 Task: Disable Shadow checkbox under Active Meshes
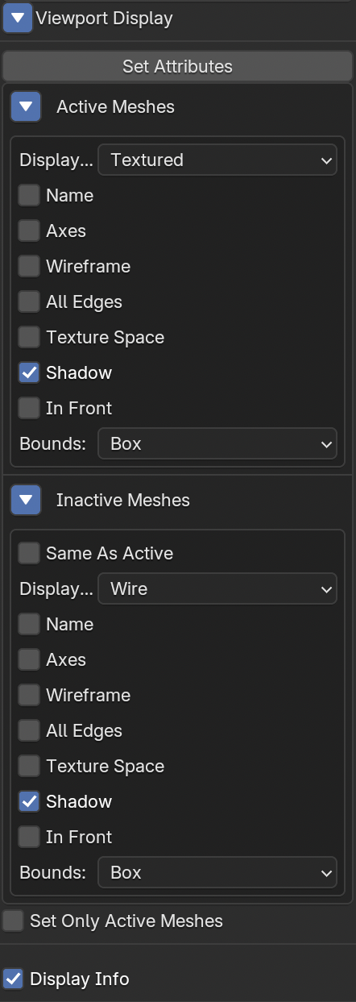pyautogui.click(x=29, y=372)
